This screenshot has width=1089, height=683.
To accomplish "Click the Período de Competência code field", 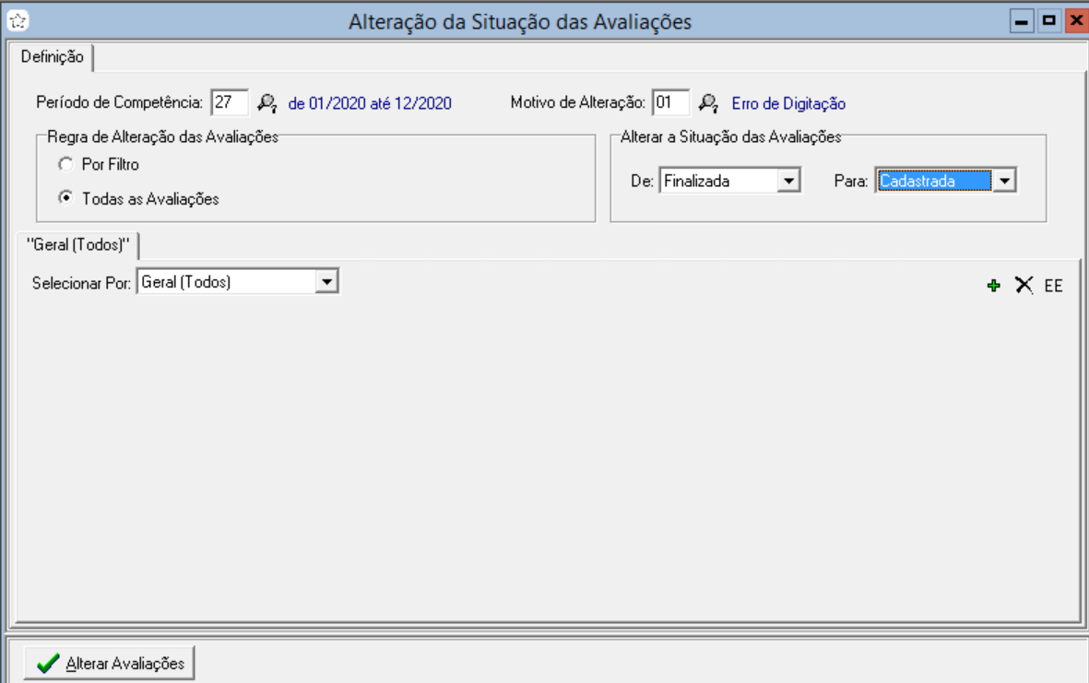I will coord(228,103).
